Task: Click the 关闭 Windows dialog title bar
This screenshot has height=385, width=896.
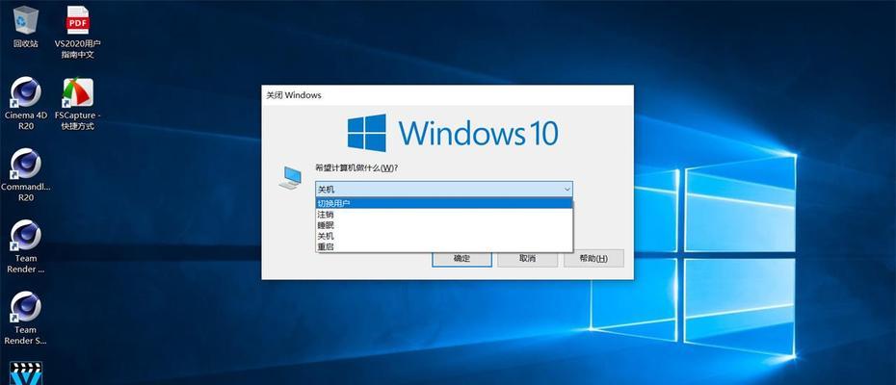Action: [x=447, y=95]
